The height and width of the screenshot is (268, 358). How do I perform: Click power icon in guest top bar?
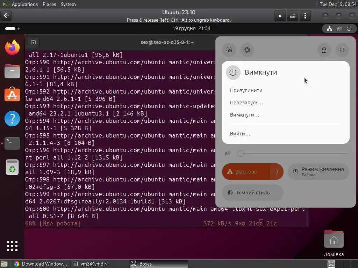[349, 29]
